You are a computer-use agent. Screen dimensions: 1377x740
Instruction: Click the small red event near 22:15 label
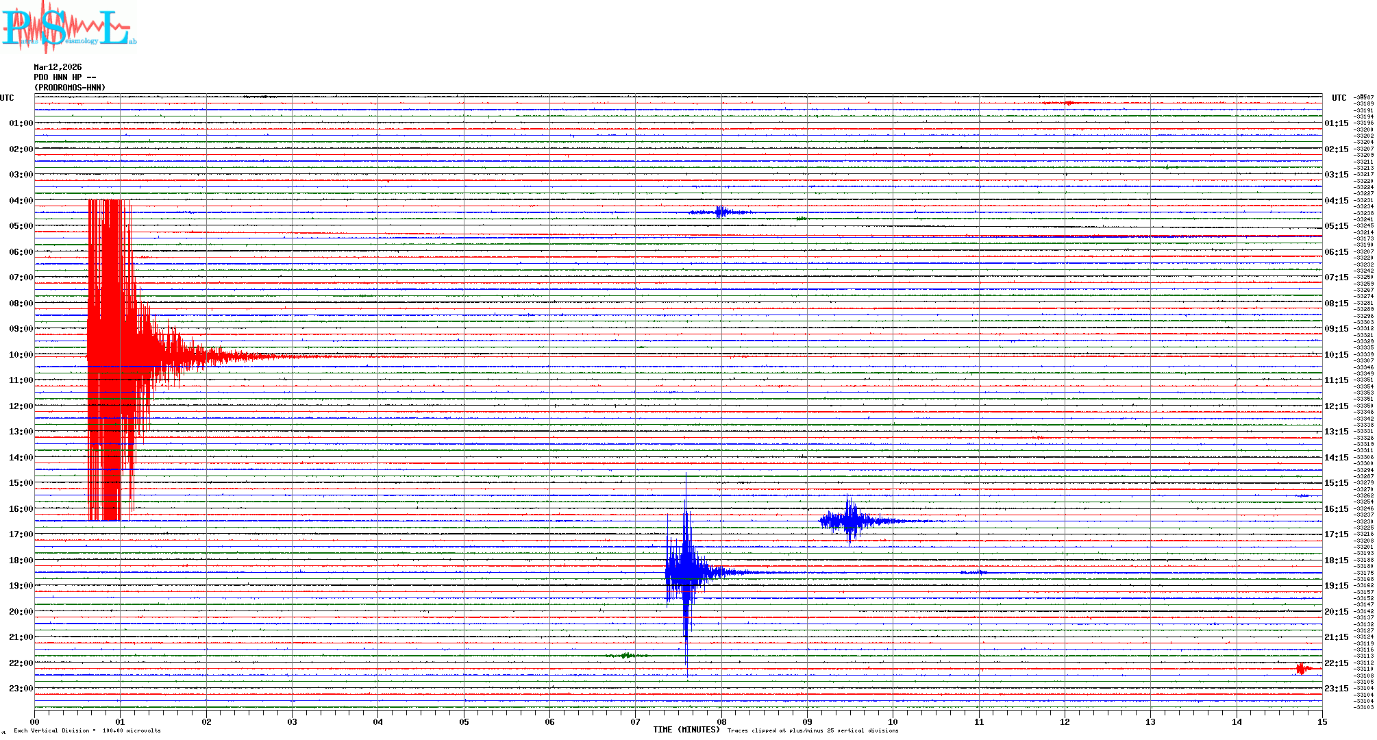click(1301, 669)
